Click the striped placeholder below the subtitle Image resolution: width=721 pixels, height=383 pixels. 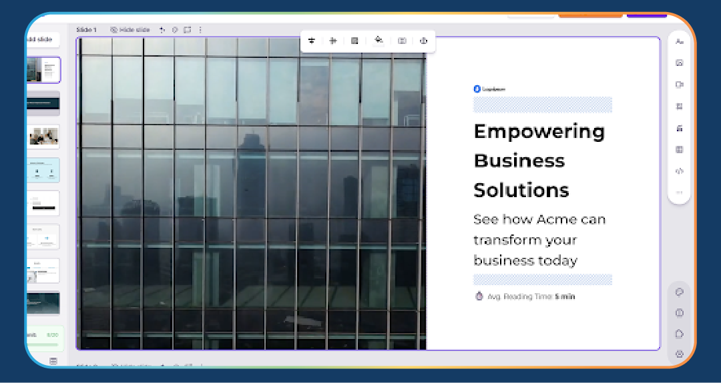click(x=543, y=279)
